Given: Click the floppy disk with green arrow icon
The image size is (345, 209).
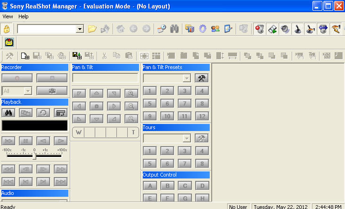Looking at the screenshot, I should click(x=77, y=56).
